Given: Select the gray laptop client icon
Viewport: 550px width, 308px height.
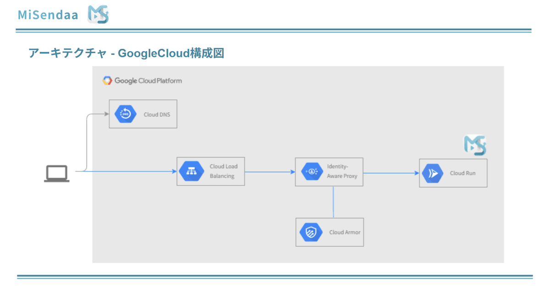Looking at the screenshot, I should 57,174.
